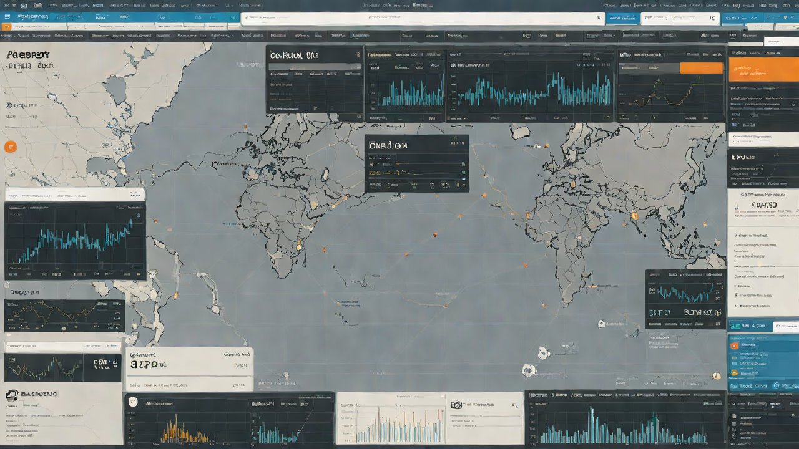
Task: Click the orange circle icon on left map edge
Action: [x=10, y=147]
